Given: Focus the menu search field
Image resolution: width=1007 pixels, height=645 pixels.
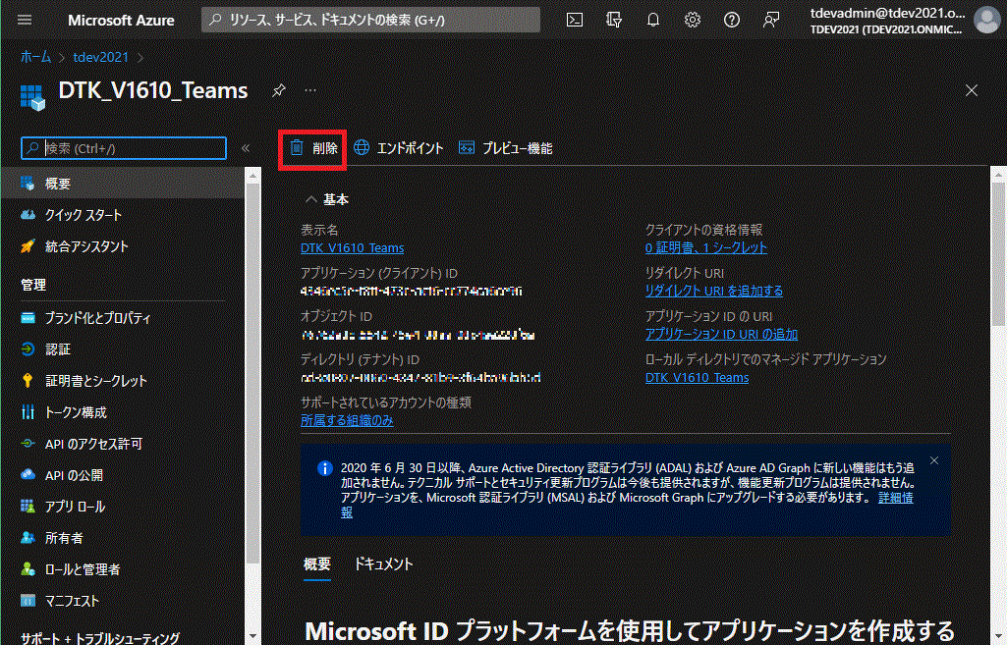Looking at the screenshot, I should pyautogui.click(x=124, y=148).
